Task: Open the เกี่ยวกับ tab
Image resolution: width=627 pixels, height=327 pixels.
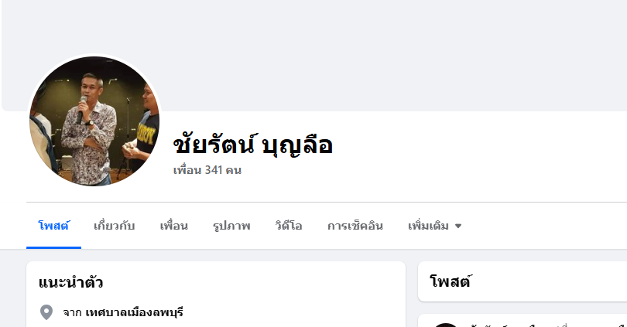Action: (114, 226)
